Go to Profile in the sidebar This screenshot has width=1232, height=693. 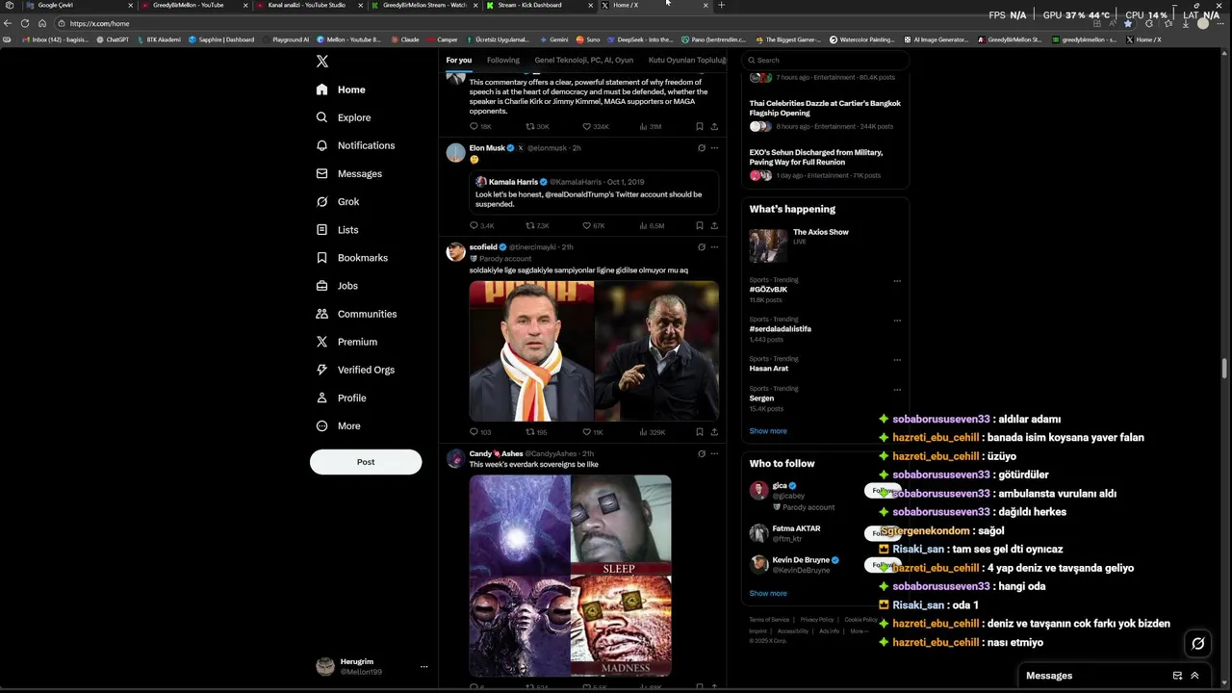coord(341,398)
